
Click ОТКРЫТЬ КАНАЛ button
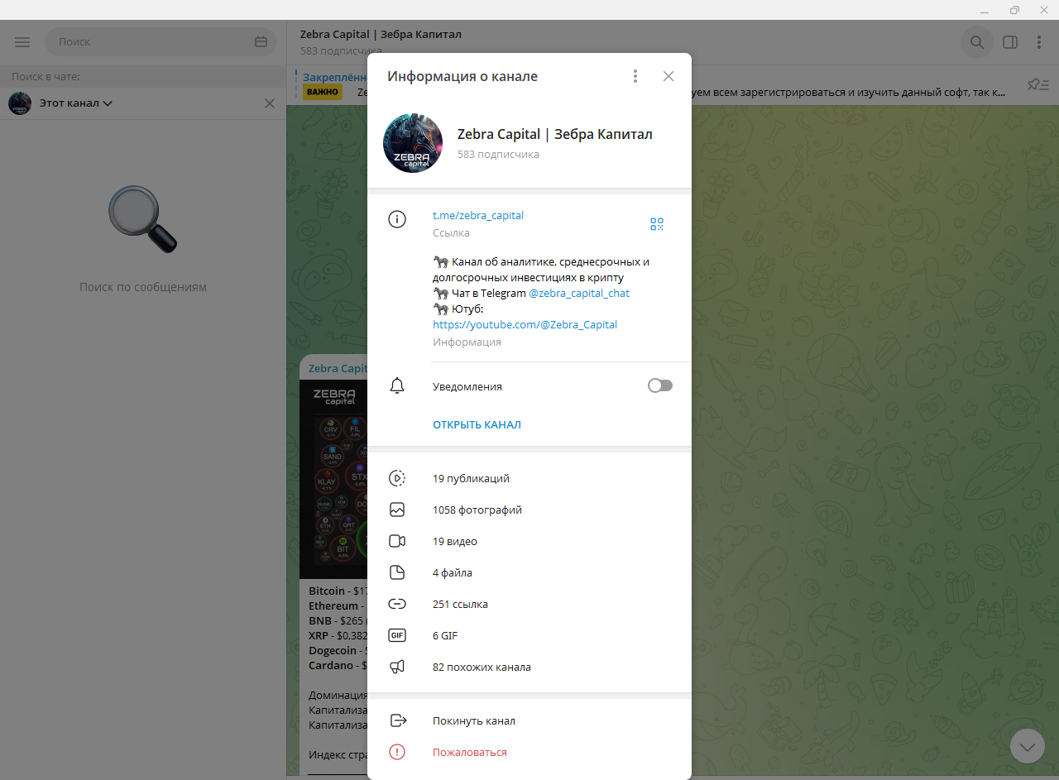tap(477, 424)
